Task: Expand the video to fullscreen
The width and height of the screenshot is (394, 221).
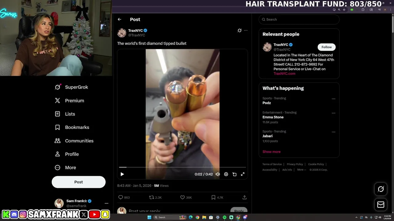Action: [243, 174]
